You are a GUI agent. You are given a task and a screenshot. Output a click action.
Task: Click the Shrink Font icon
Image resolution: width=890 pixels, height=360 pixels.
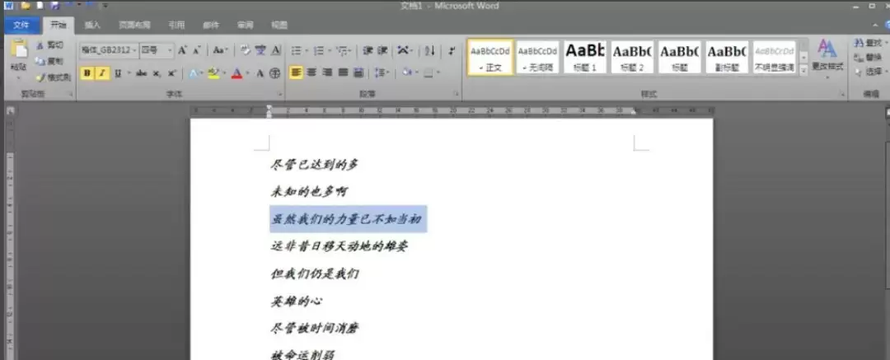click(196, 50)
